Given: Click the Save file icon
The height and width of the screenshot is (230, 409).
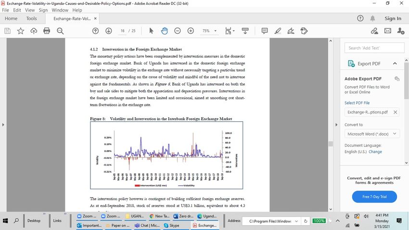Looking at the screenshot, I should click(8, 31).
